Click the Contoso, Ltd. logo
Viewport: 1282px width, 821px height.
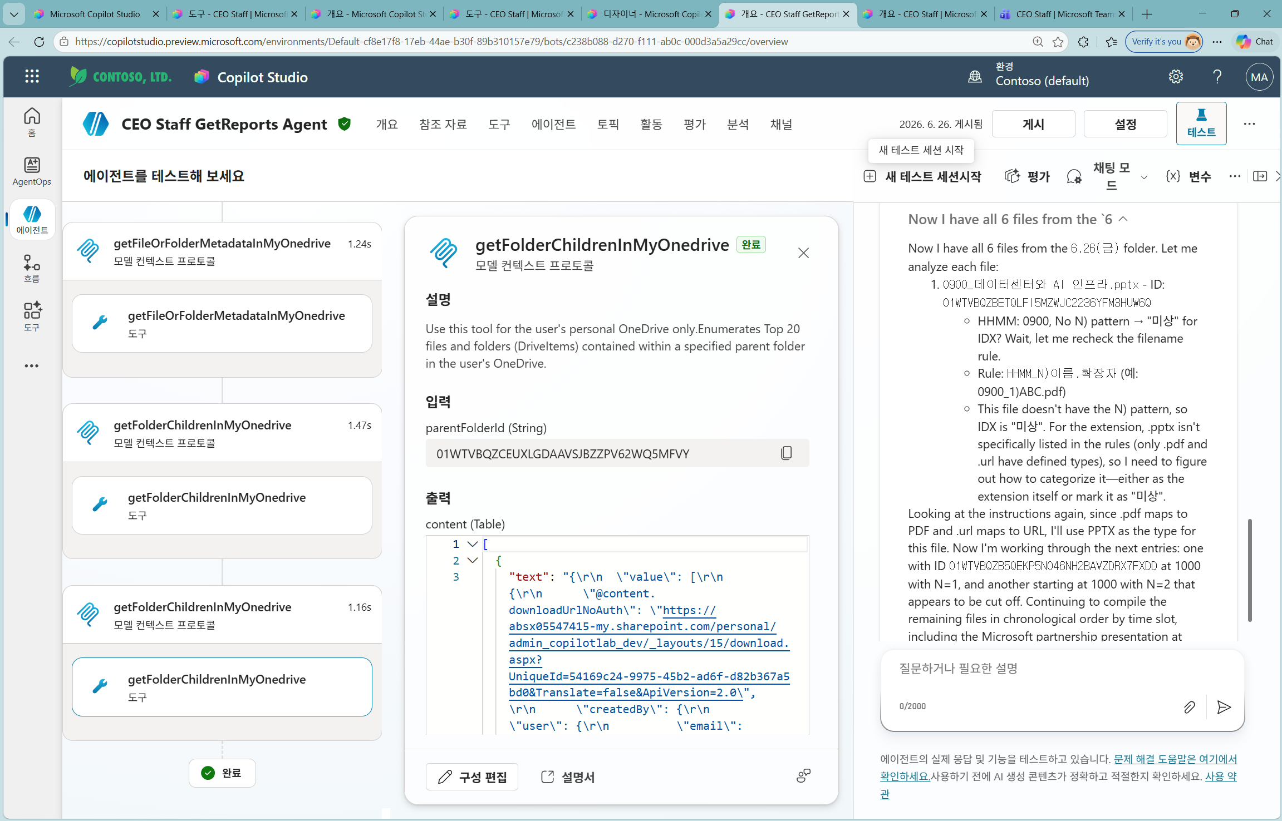(x=120, y=76)
